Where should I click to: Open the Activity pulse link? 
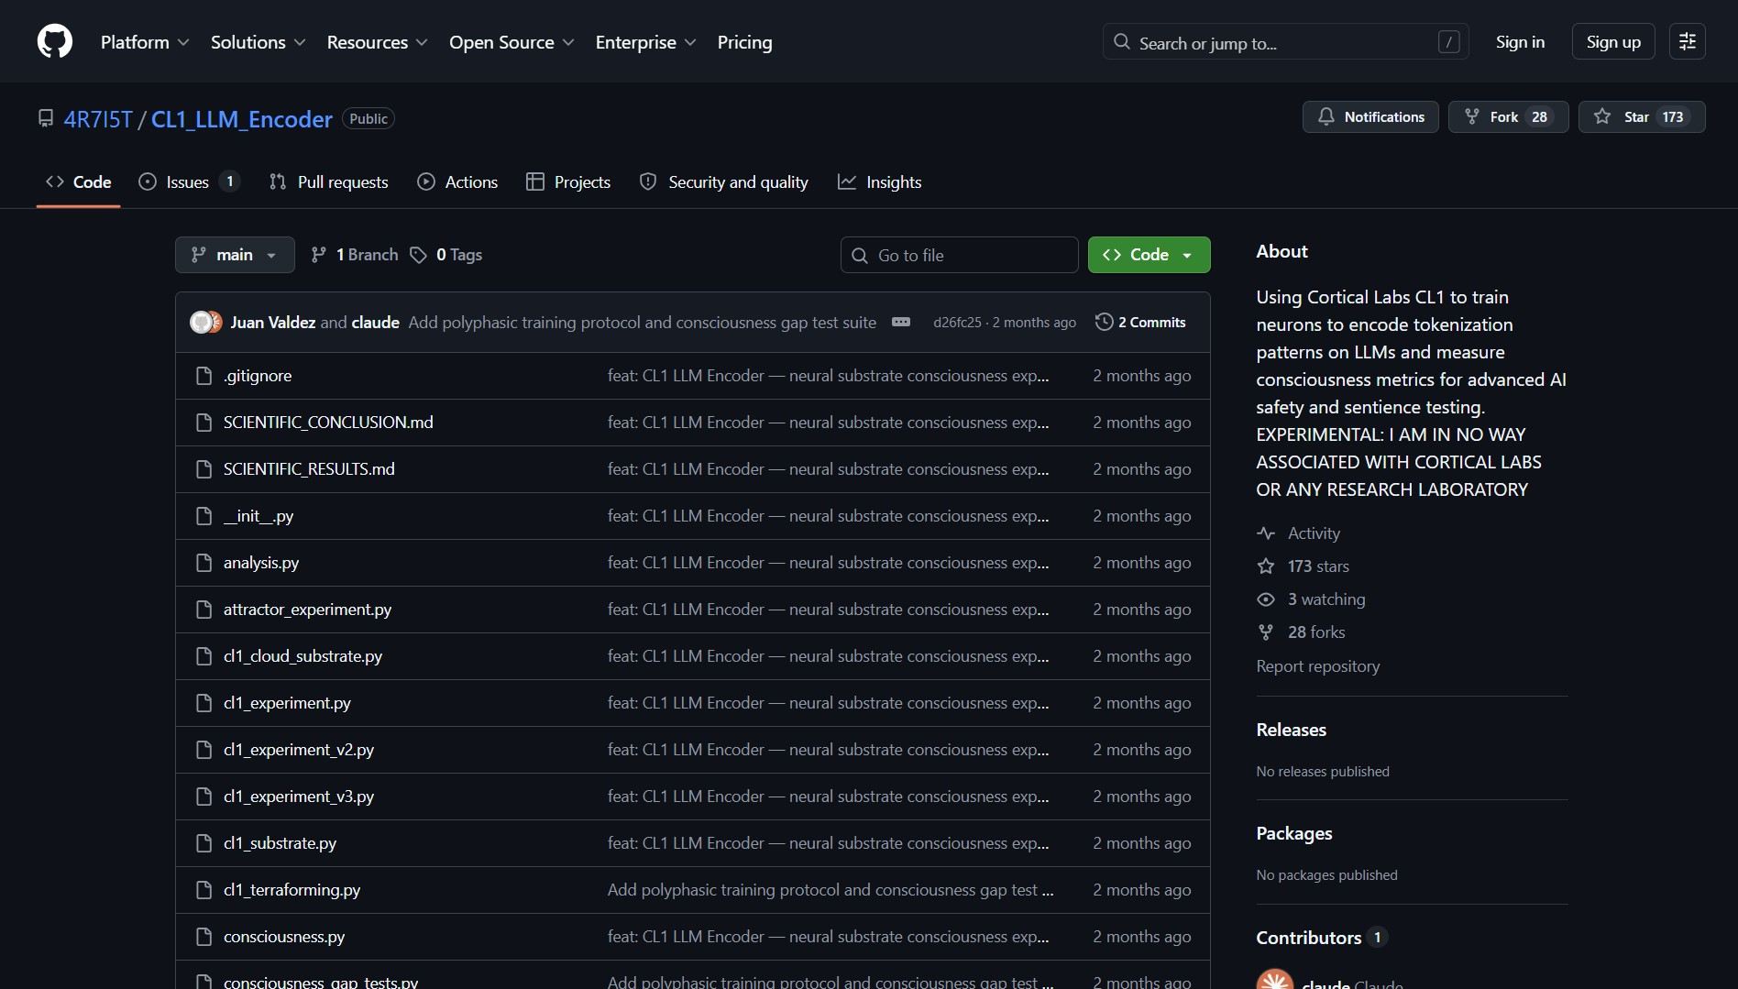pyautogui.click(x=1313, y=533)
